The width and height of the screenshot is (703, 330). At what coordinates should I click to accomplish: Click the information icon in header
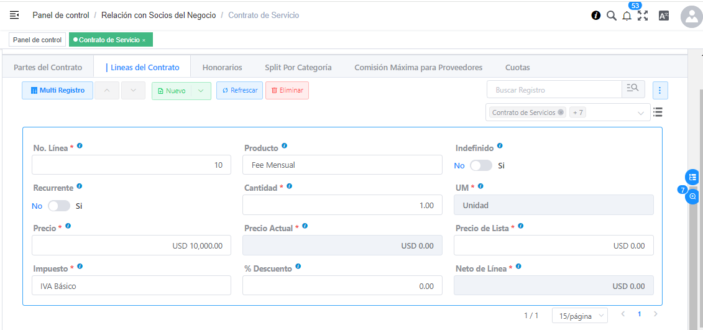596,16
